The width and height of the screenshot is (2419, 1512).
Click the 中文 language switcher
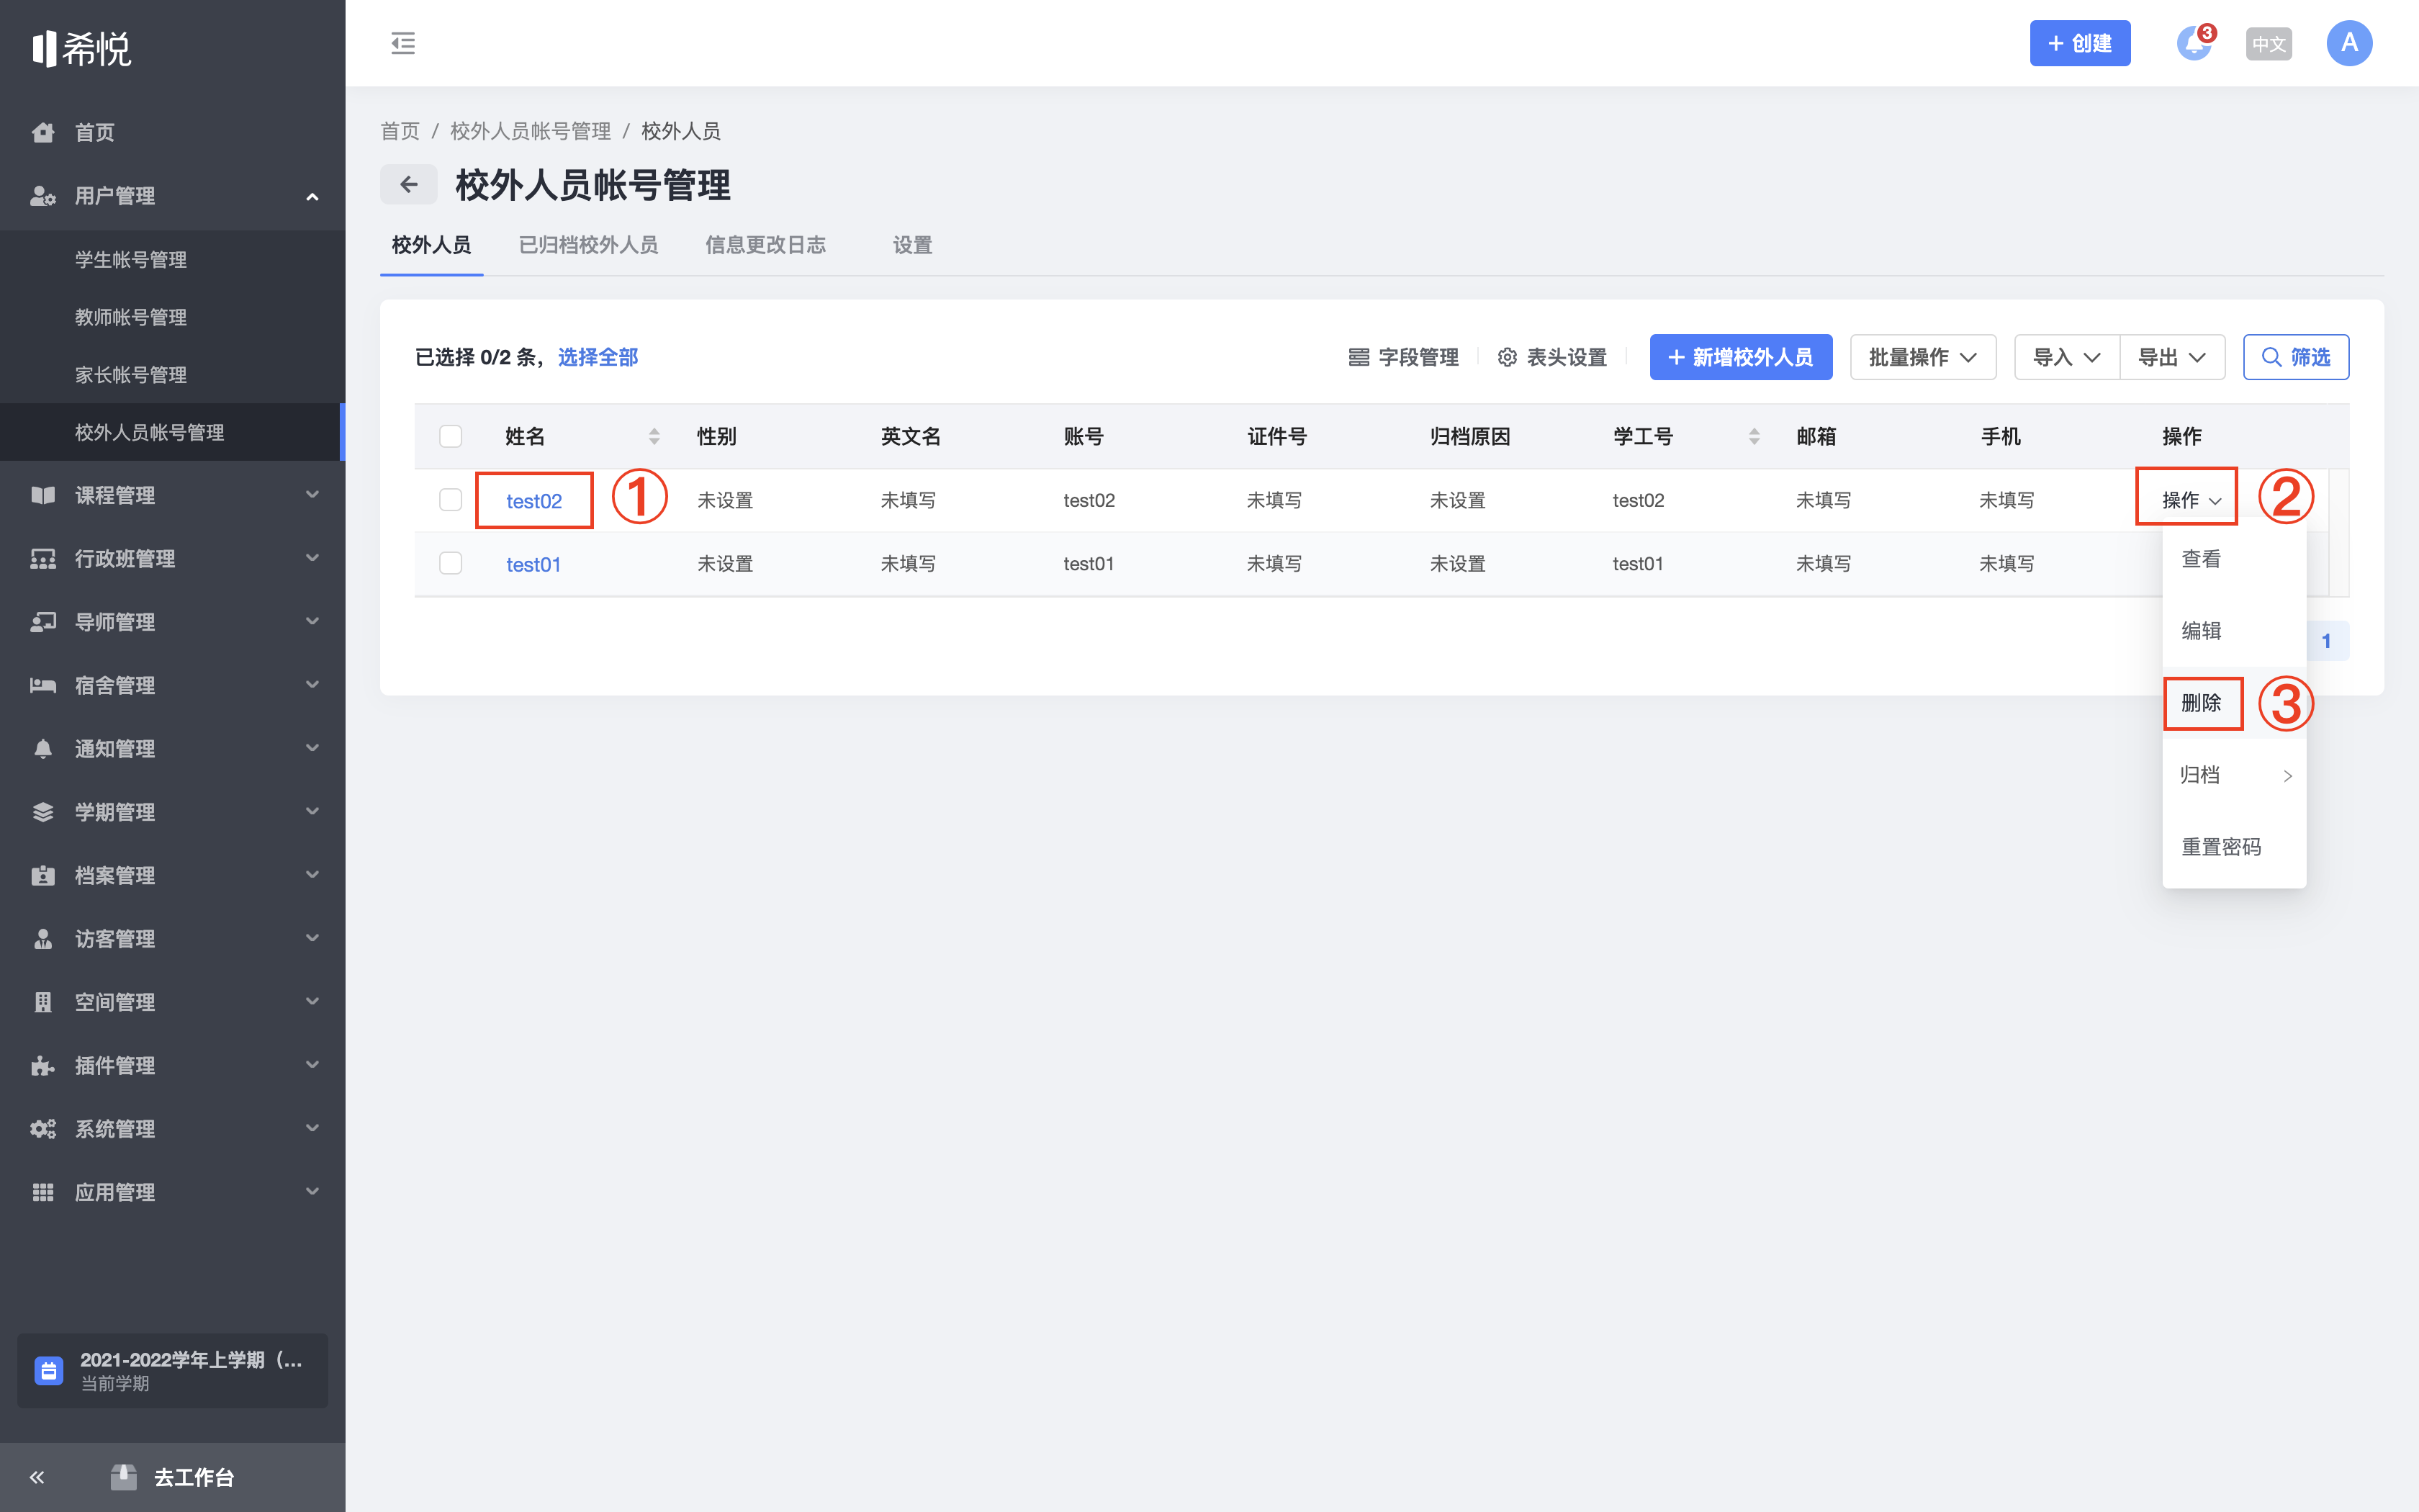[2268, 44]
